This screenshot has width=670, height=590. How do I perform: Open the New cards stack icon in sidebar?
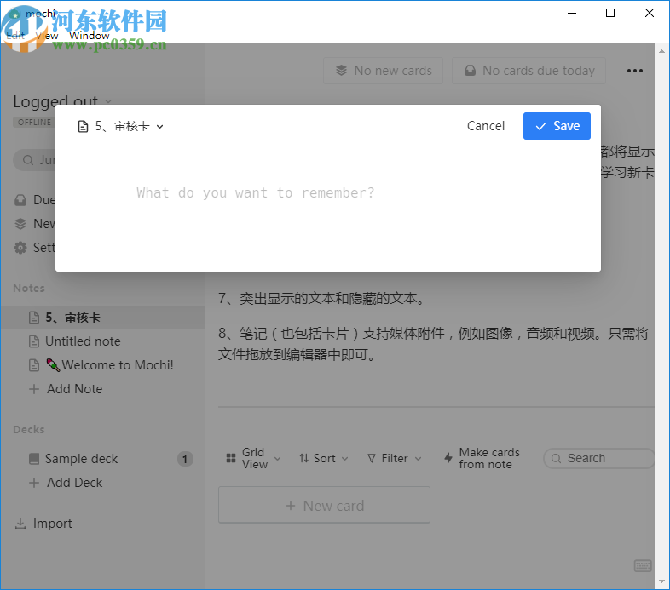[x=20, y=224]
